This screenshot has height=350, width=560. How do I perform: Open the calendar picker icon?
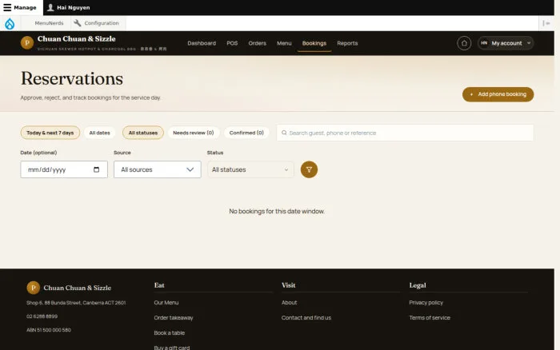coord(97,169)
